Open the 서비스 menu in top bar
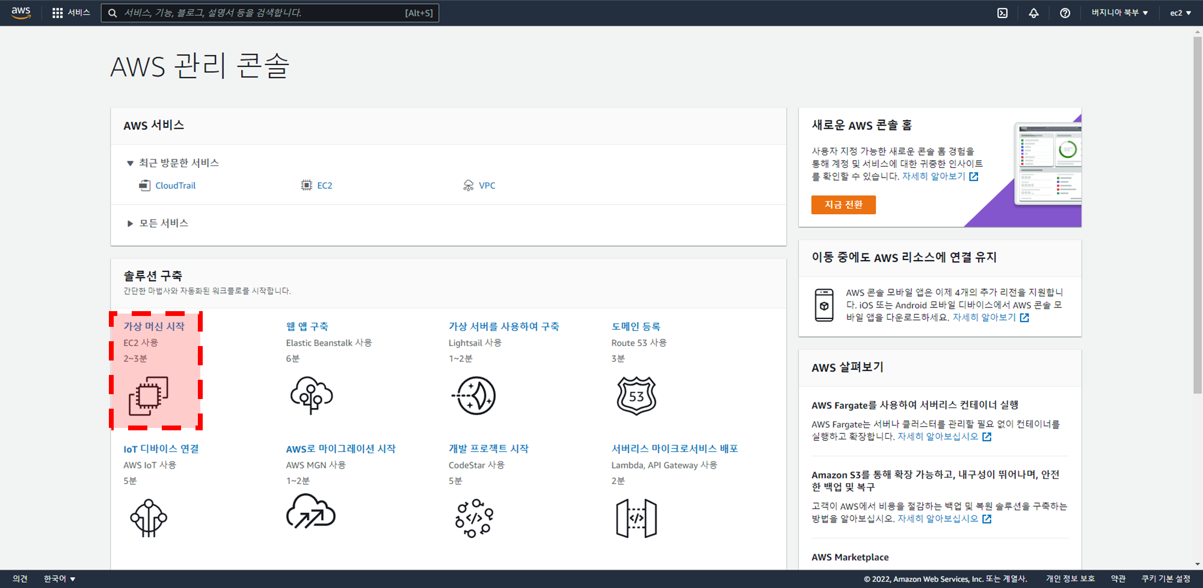 72,13
